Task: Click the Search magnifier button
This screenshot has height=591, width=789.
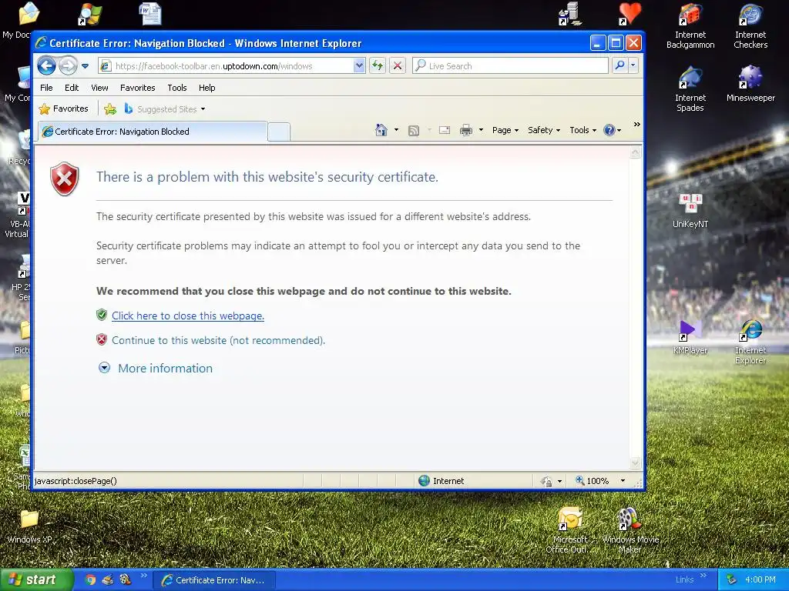Action: pos(620,66)
